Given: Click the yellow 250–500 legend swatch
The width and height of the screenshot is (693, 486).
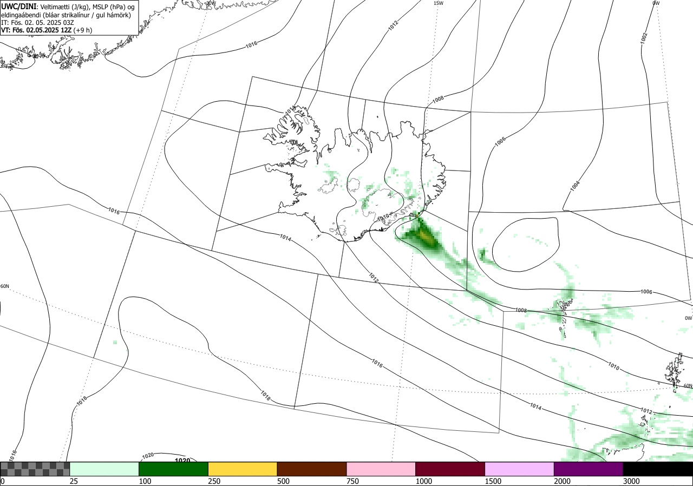Looking at the screenshot, I should [243, 469].
